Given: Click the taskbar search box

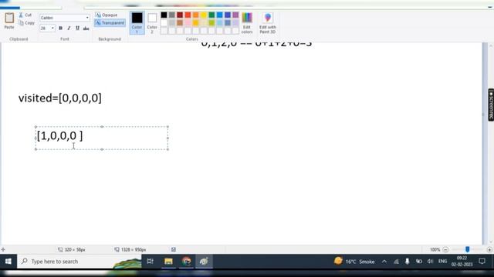Looking at the screenshot, I should [x=79, y=262].
